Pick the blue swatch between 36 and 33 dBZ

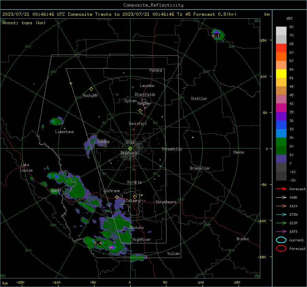pyautogui.click(x=281, y=125)
